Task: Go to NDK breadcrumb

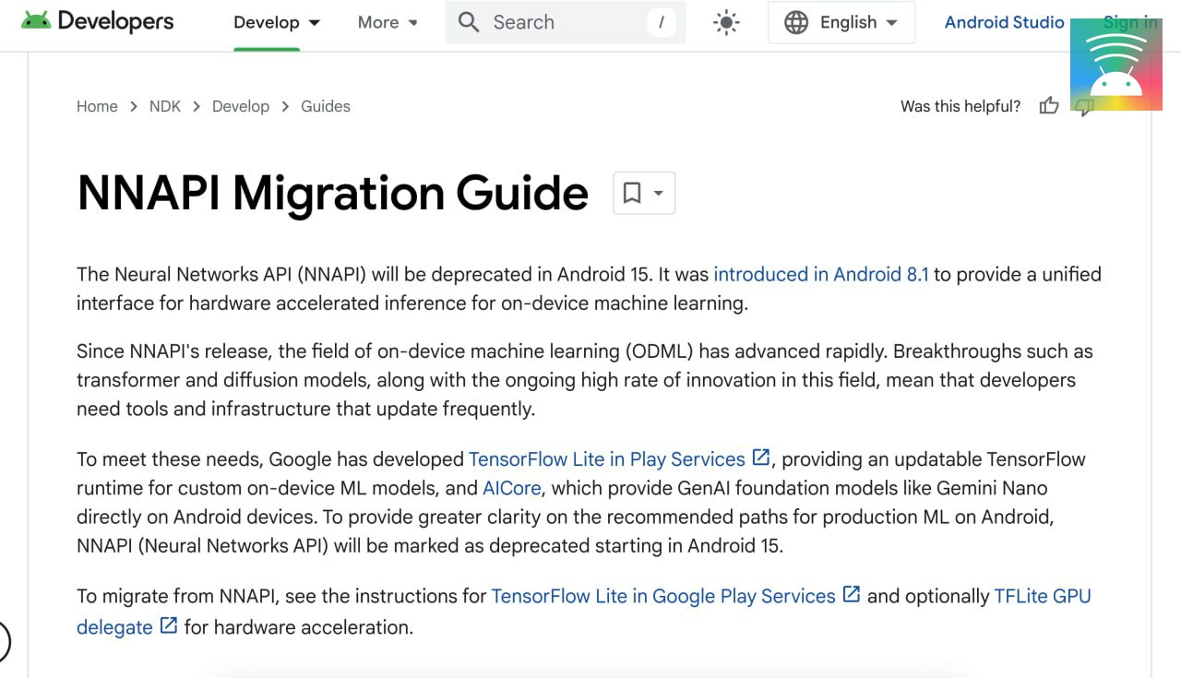Action: (165, 106)
